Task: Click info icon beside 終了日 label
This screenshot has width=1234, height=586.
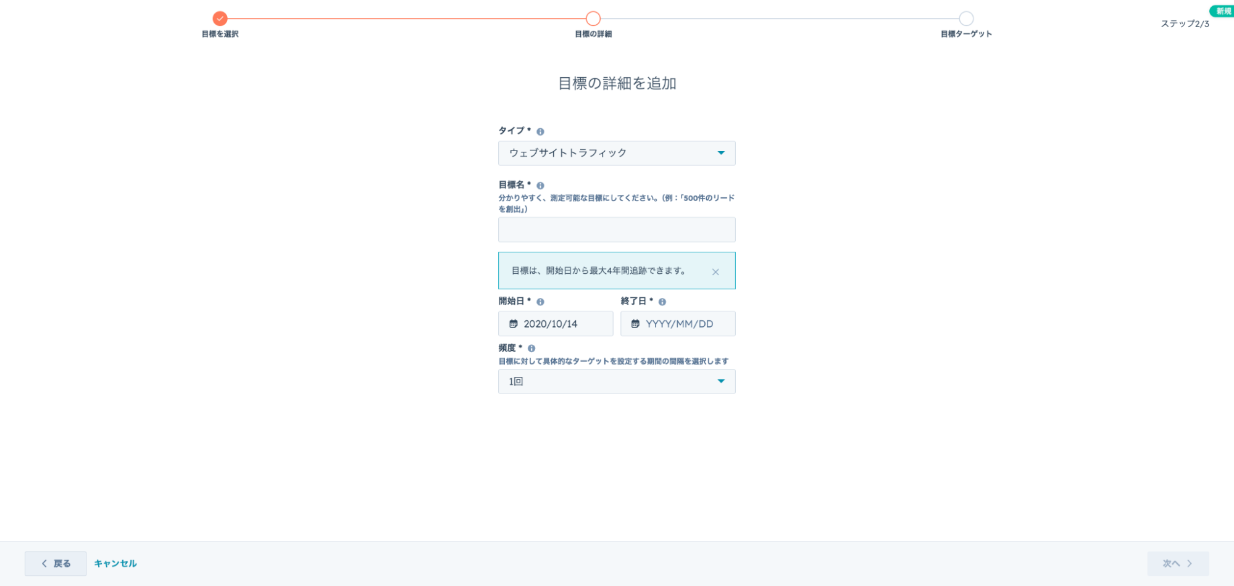Action: [662, 302]
